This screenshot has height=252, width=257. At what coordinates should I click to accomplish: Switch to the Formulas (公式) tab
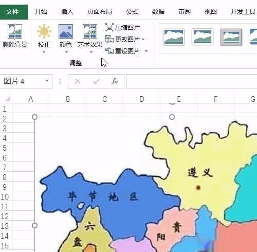[x=132, y=12]
